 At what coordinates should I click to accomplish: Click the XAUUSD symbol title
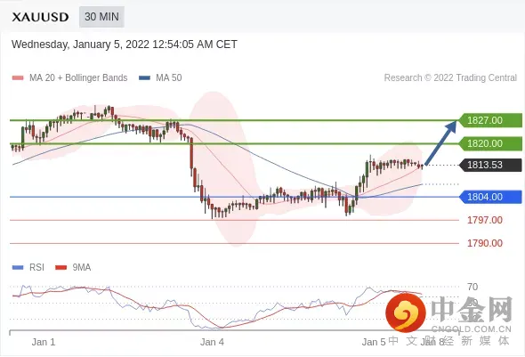pyautogui.click(x=40, y=17)
